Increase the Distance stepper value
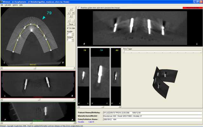This screenshot has height=127, width=203. pos(73,39)
